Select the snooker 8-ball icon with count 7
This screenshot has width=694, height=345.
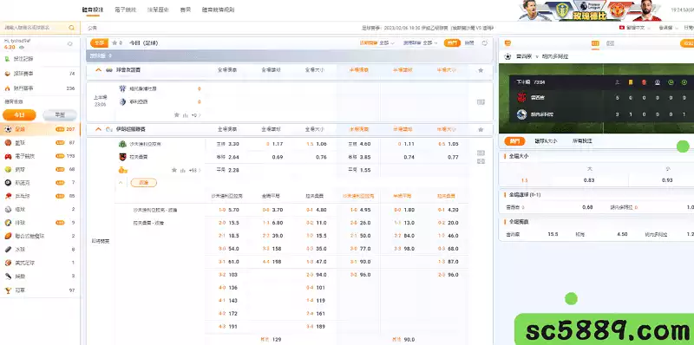coord(8,183)
